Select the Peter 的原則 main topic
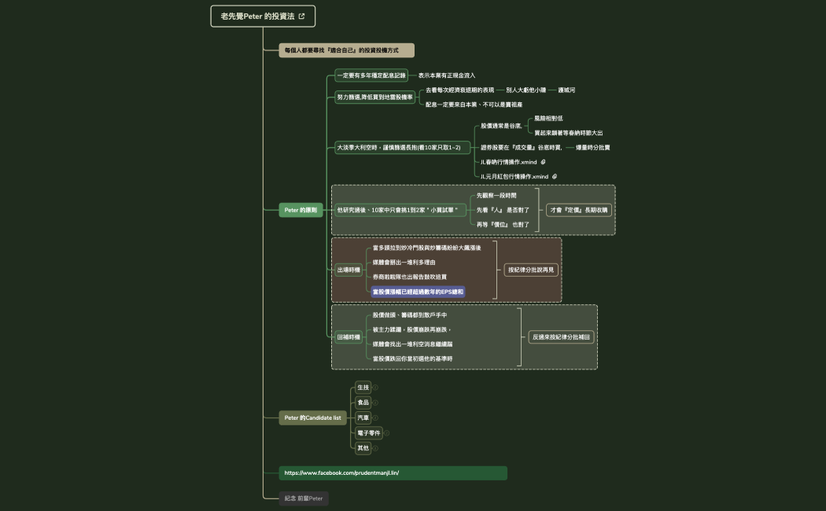The height and width of the screenshot is (511, 826). pos(301,210)
